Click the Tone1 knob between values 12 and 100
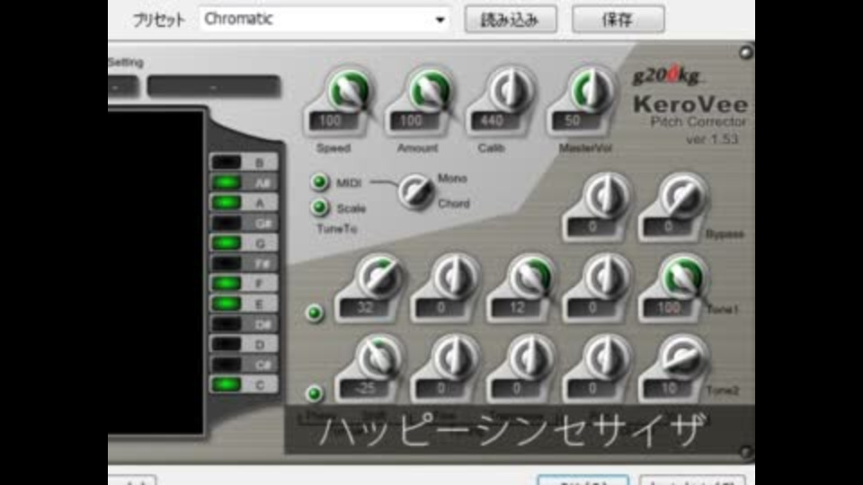863x485 pixels. (607, 278)
